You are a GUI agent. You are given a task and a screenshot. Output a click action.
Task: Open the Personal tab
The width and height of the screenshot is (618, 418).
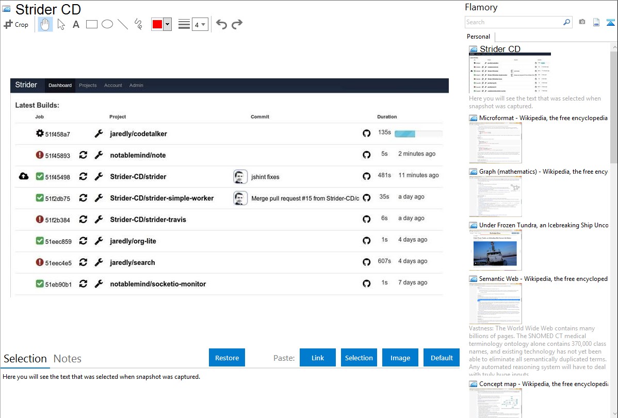479,37
